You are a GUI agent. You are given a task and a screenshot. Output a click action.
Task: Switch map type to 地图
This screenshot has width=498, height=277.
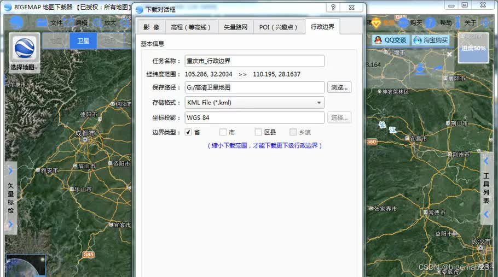pyautogui.click(x=56, y=41)
